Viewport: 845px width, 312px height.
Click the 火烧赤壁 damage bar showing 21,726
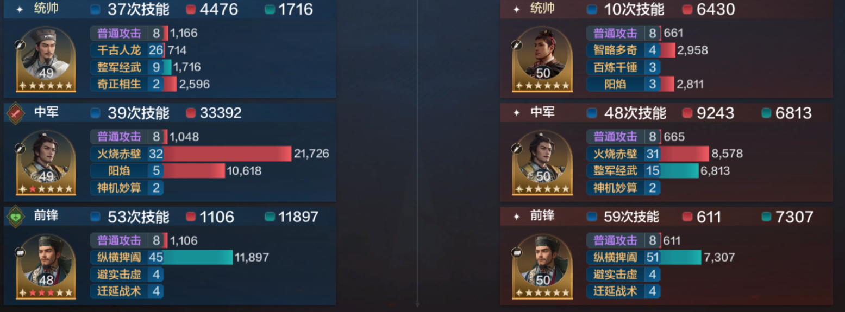[228, 154]
